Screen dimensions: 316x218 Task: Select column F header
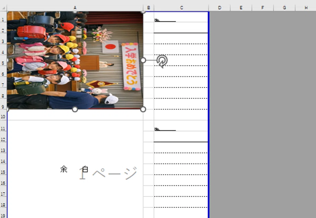(x=263, y=8)
